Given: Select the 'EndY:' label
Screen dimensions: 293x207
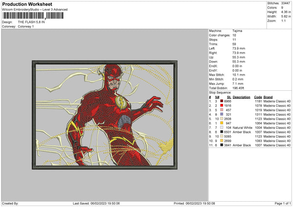Looking at the screenshot, I should click(x=213, y=70).
